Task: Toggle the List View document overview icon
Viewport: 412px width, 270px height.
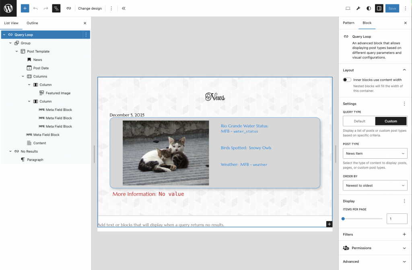Action: click(x=56, y=8)
